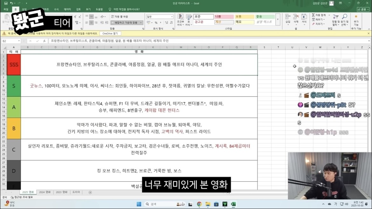372x209 pixels.
Task: Align text to the left
Action: click(x=87, y=23)
